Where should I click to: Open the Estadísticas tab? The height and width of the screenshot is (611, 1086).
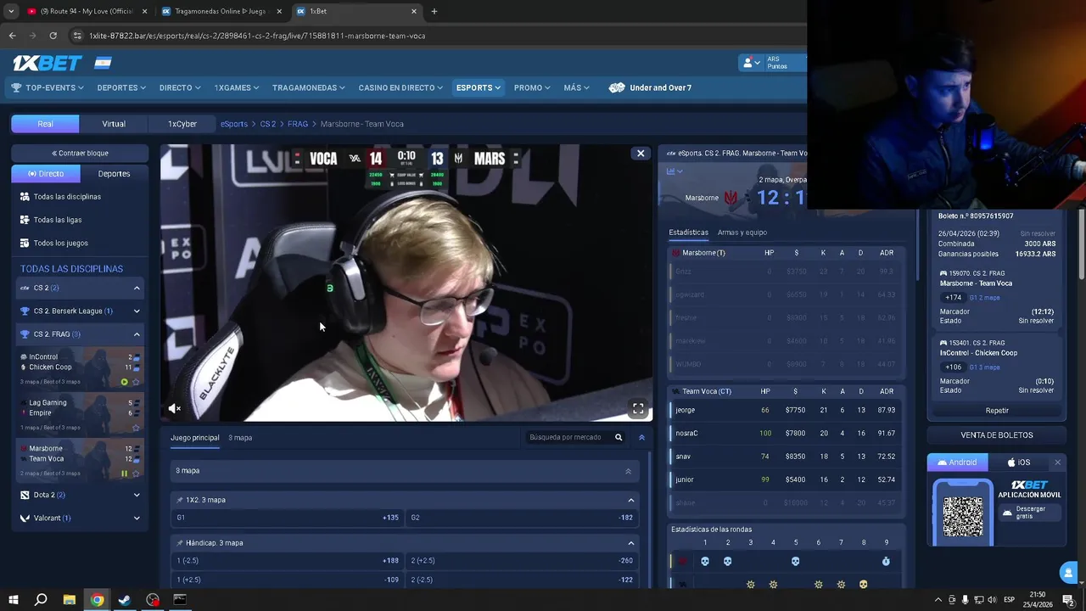pos(688,233)
